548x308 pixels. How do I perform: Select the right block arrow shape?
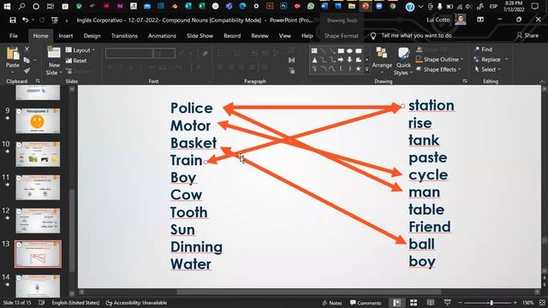[x=341, y=60]
